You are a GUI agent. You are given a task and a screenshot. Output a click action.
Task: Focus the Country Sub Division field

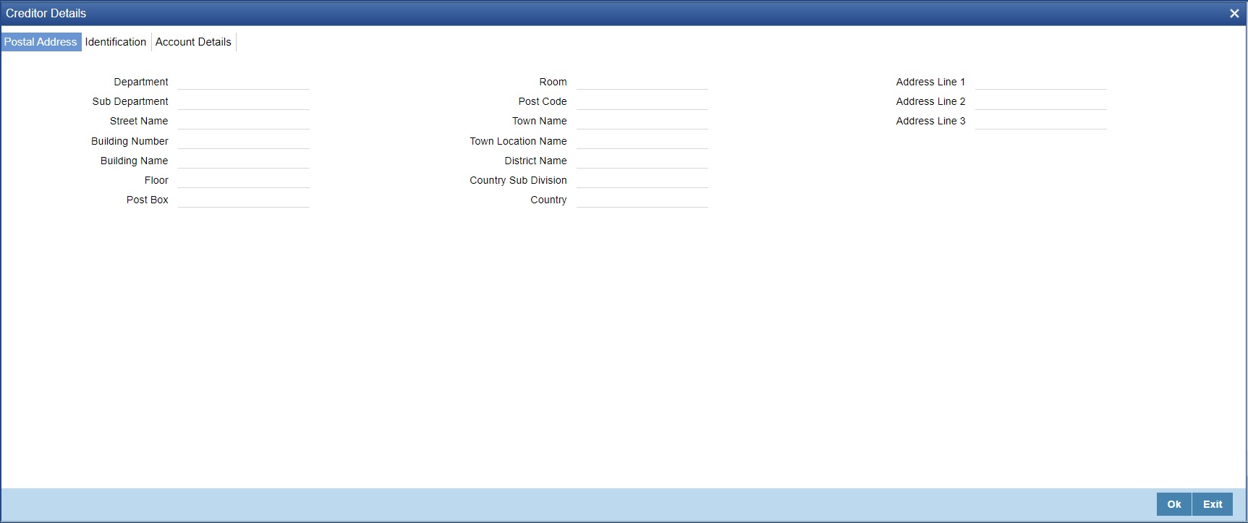(642, 180)
